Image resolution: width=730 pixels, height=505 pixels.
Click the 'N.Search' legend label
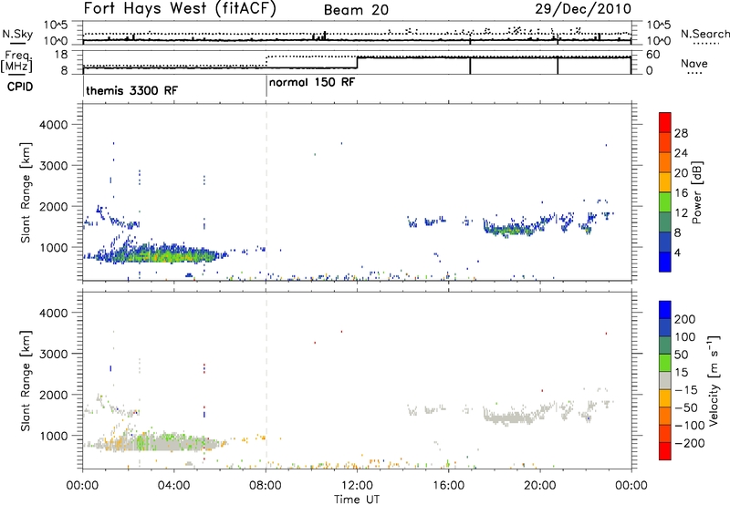pyautogui.click(x=704, y=34)
